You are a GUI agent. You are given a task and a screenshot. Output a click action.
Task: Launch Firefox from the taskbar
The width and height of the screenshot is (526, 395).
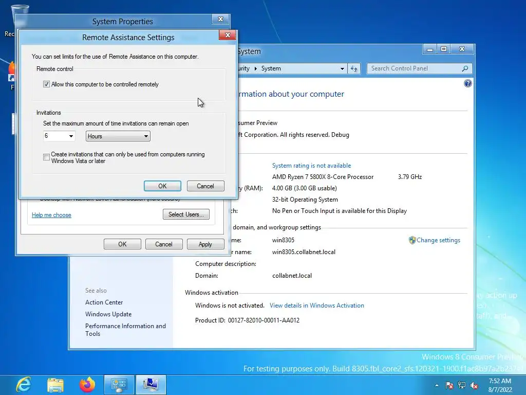click(87, 385)
